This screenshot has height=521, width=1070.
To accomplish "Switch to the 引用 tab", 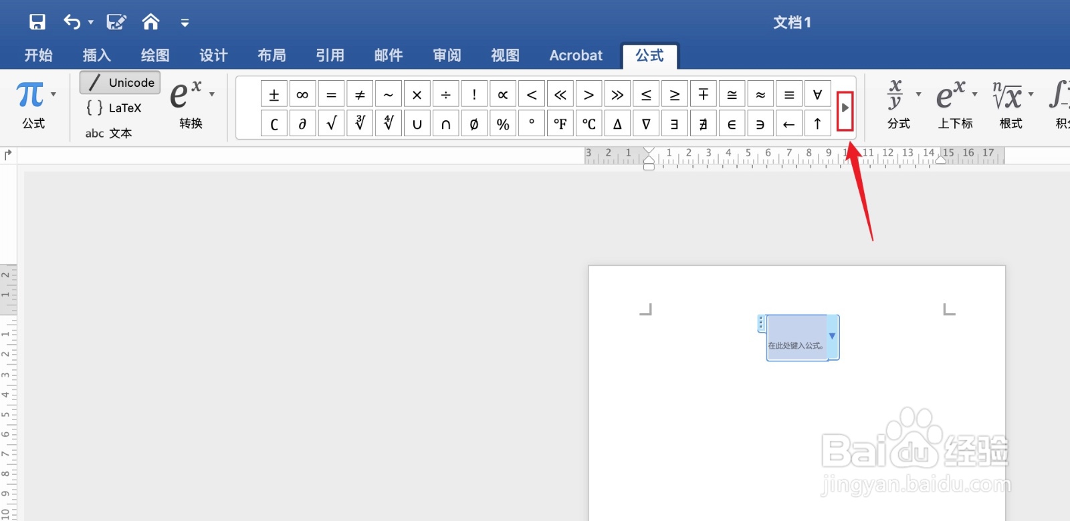I will (330, 55).
